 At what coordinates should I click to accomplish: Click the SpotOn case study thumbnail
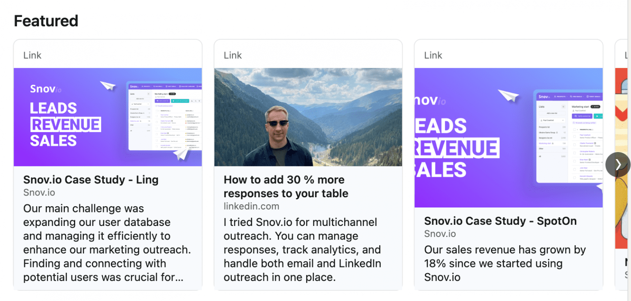[x=509, y=138]
